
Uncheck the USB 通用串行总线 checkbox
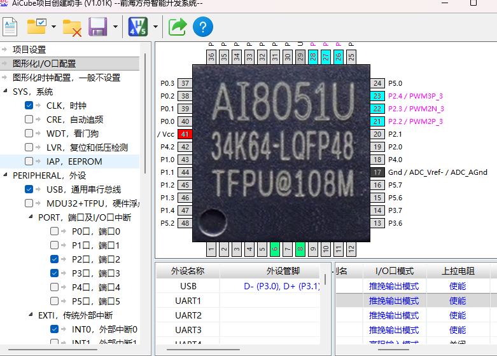pos(29,189)
